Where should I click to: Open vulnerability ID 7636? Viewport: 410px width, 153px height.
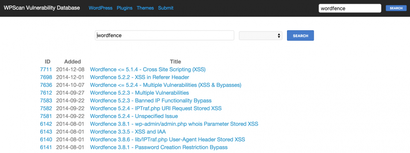click(x=46, y=85)
